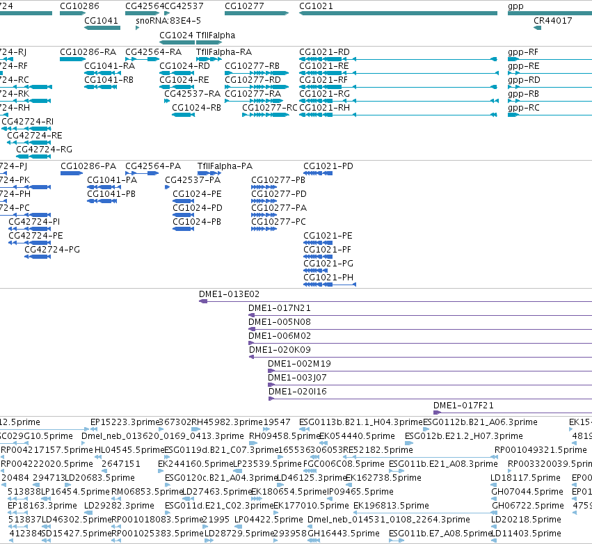Select BAC clone DME1-003J07
592x544 pixels.
(x=297, y=378)
